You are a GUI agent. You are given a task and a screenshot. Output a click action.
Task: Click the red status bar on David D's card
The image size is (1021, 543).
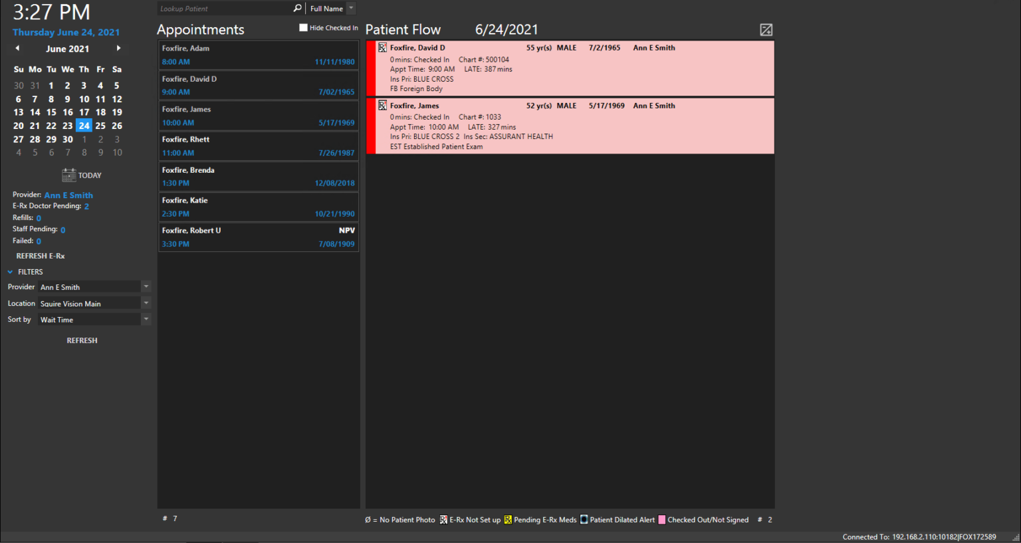(x=371, y=68)
